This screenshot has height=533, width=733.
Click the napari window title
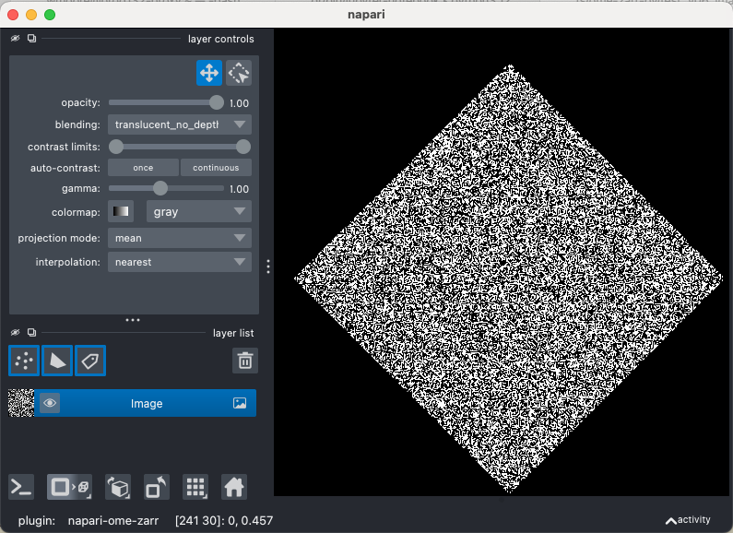[366, 15]
